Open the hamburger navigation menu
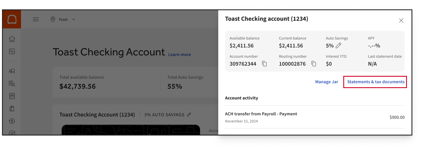Screen dimensions: 424x150 [36, 19]
